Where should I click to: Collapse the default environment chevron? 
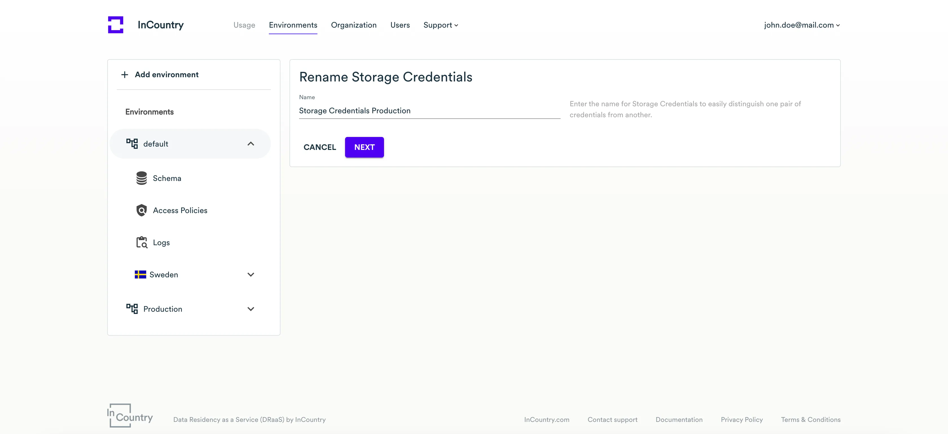(251, 144)
